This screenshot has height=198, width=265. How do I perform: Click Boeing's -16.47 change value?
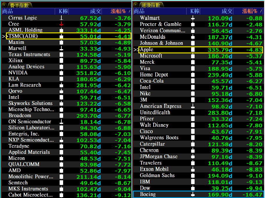pos(252,195)
